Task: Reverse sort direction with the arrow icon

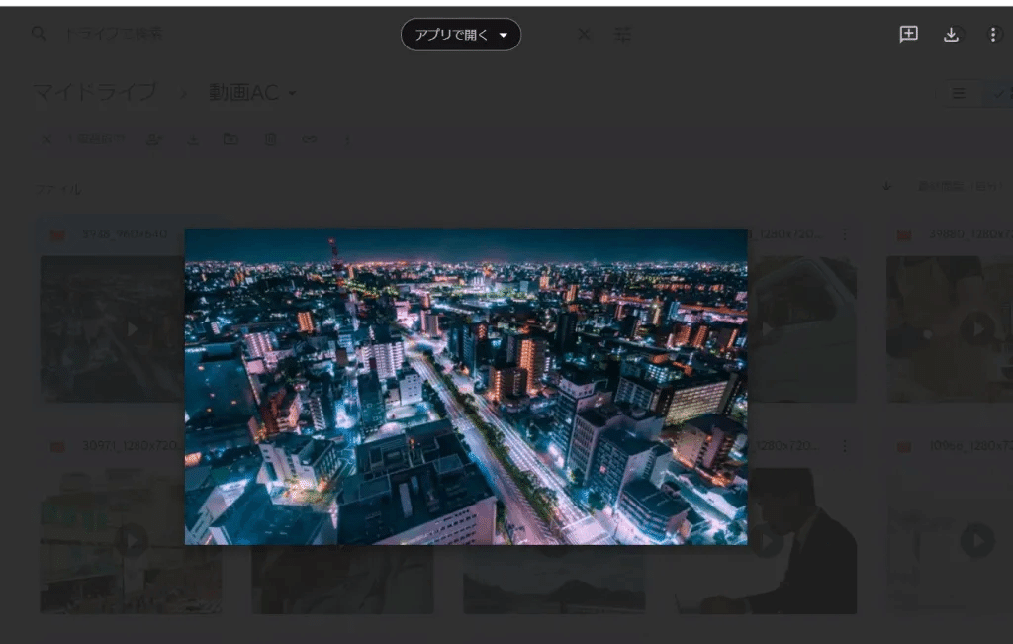Action: [887, 186]
